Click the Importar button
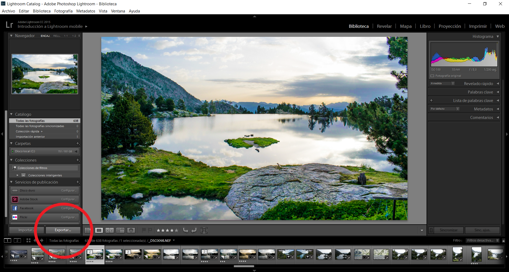 click(27, 230)
